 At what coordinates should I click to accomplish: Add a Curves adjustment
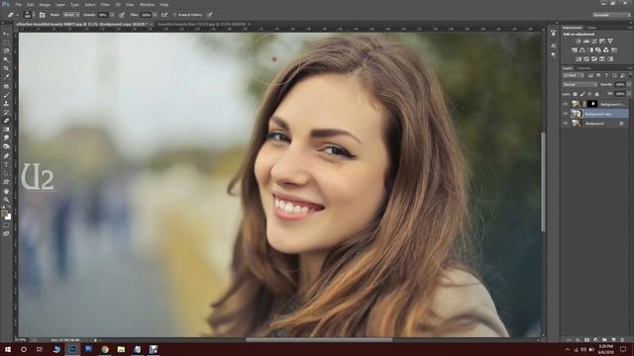(x=594, y=42)
